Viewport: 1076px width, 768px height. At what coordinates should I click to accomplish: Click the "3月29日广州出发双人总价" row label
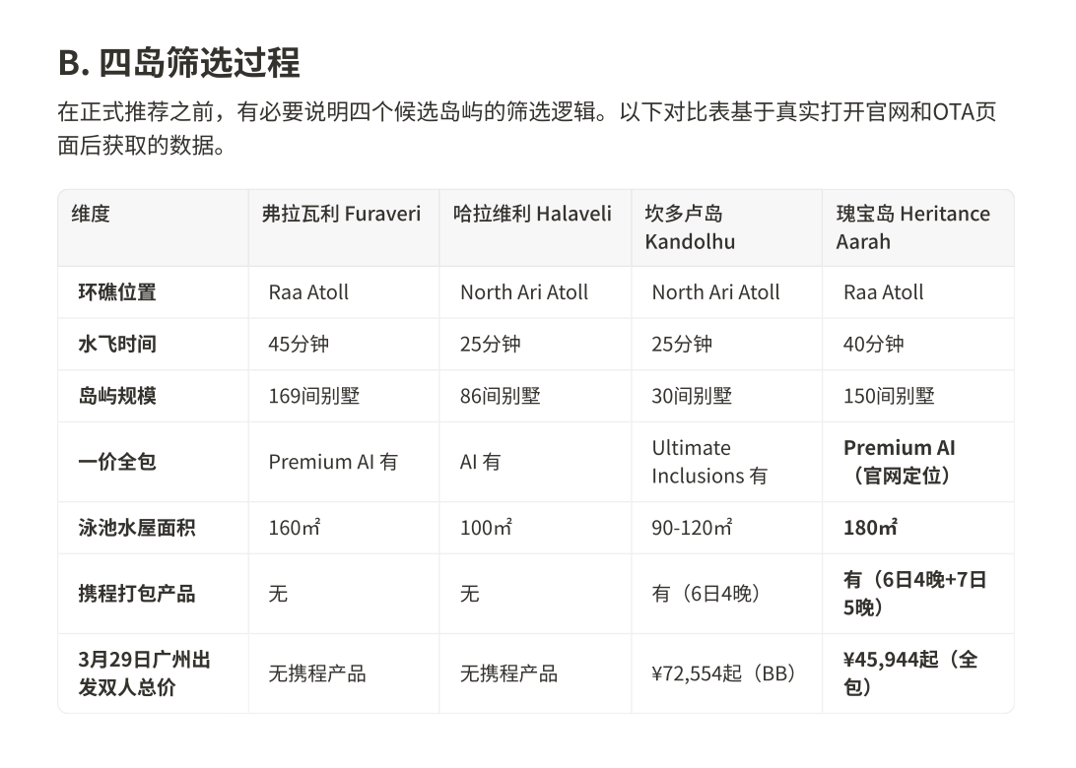[144, 673]
